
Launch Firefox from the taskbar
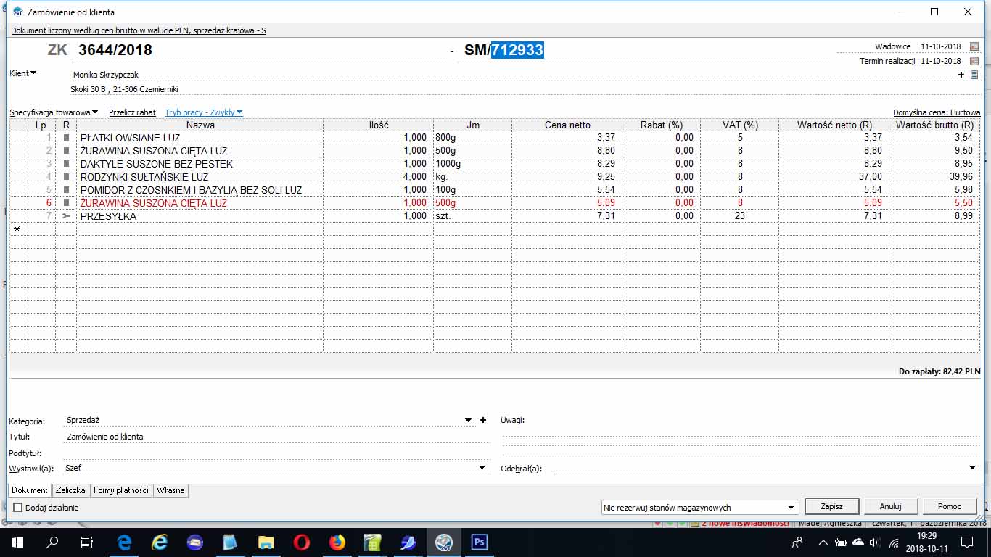click(x=337, y=542)
